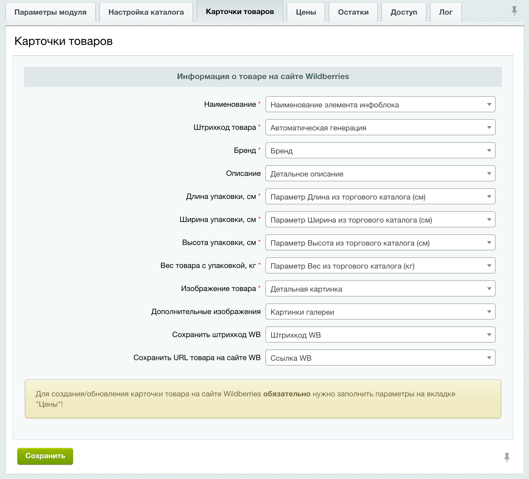This screenshot has height=479, width=529.
Task: Expand the Сохранить URL товара dropdown
Action: click(x=380, y=358)
